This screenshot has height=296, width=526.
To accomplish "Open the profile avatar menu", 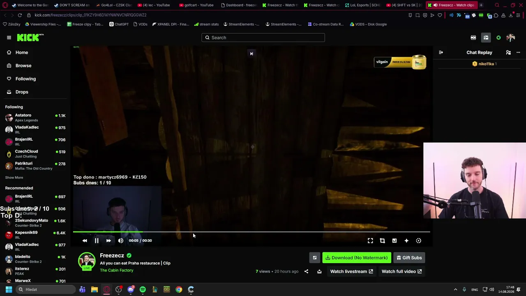I will click(x=511, y=37).
